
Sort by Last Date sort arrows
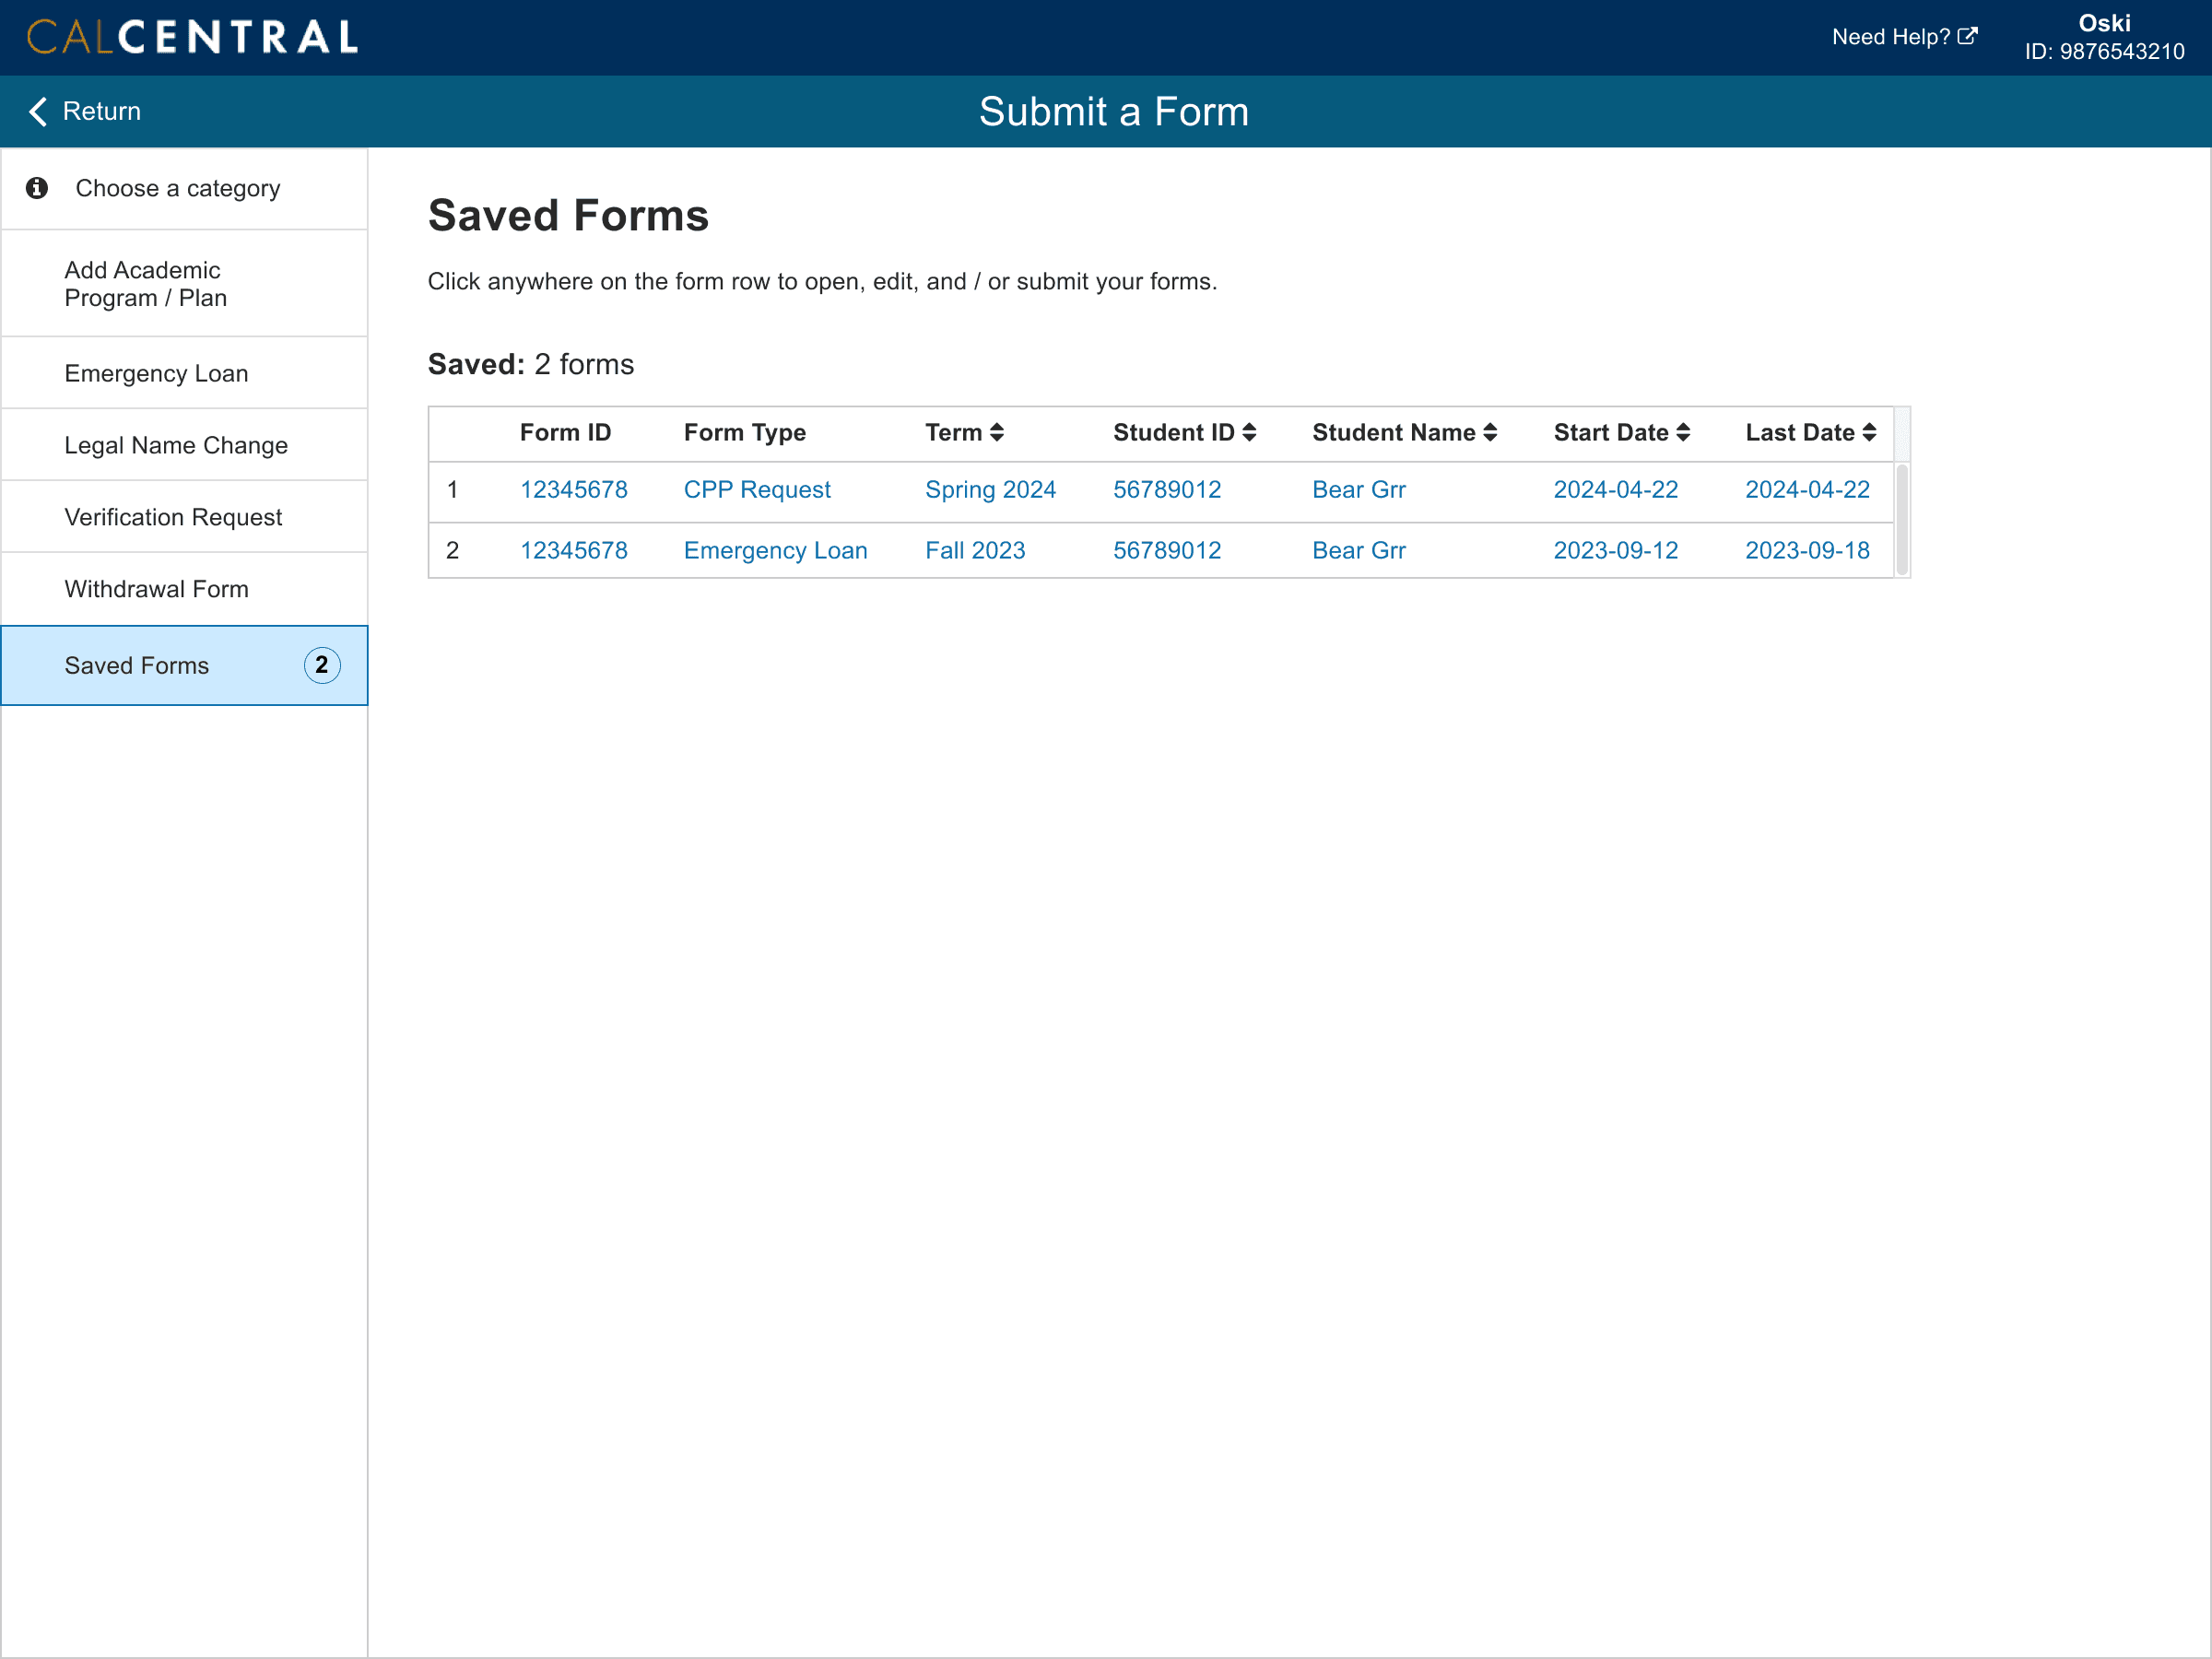point(1869,432)
